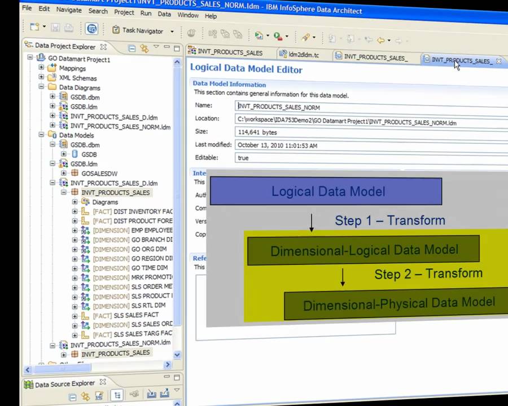Collapse the Data Diagrams folder
Viewport: 508px width, 406px height.
(41, 86)
